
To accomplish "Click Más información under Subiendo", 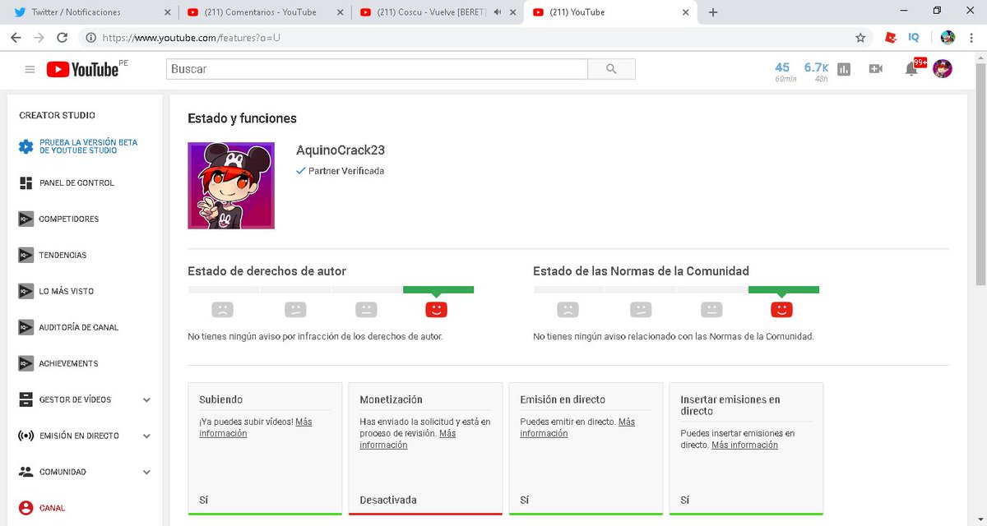I will [x=257, y=427].
